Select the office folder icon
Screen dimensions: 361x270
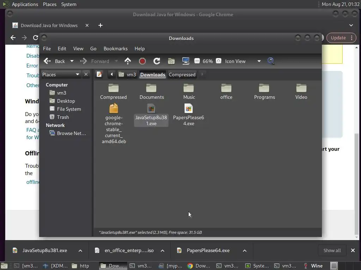(x=226, y=88)
